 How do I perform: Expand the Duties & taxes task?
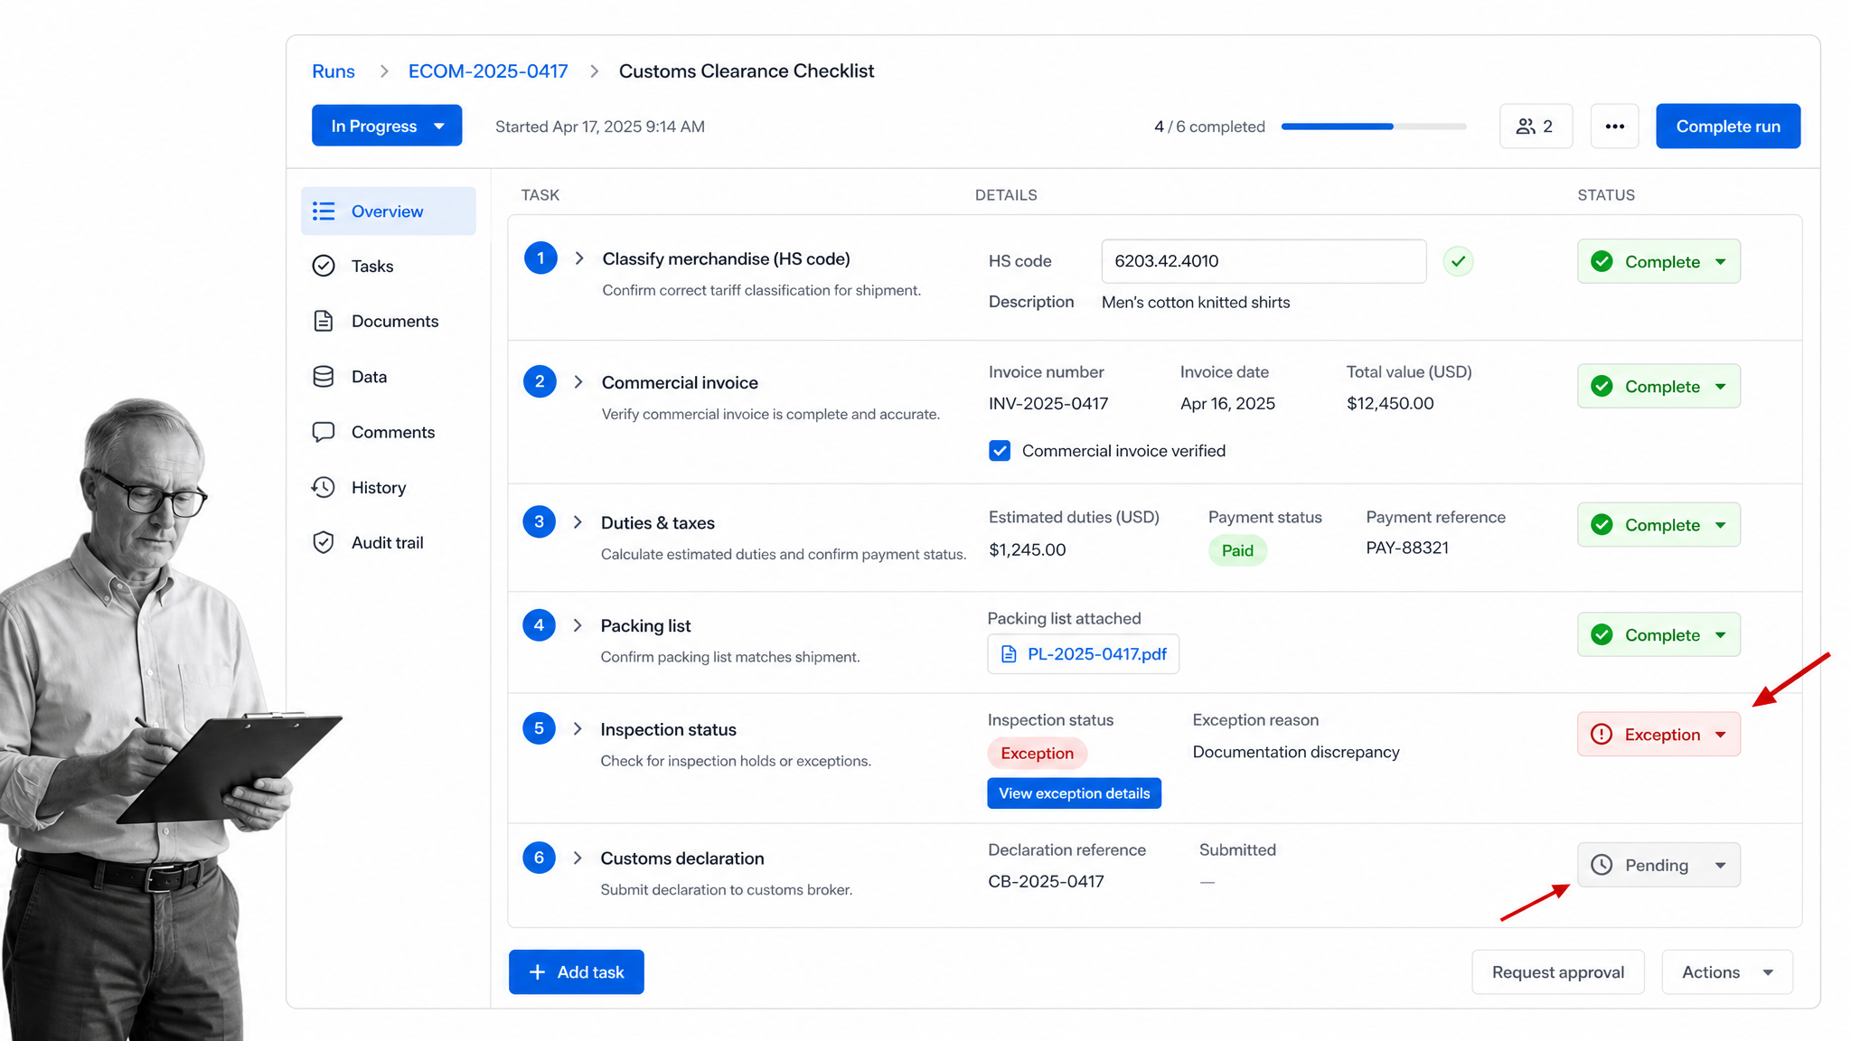tap(578, 522)
